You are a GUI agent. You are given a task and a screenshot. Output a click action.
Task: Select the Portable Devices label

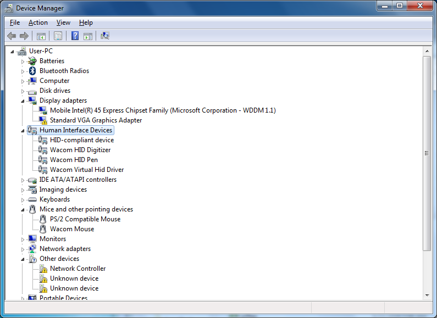pyautogui.click(x=63, y=297)
